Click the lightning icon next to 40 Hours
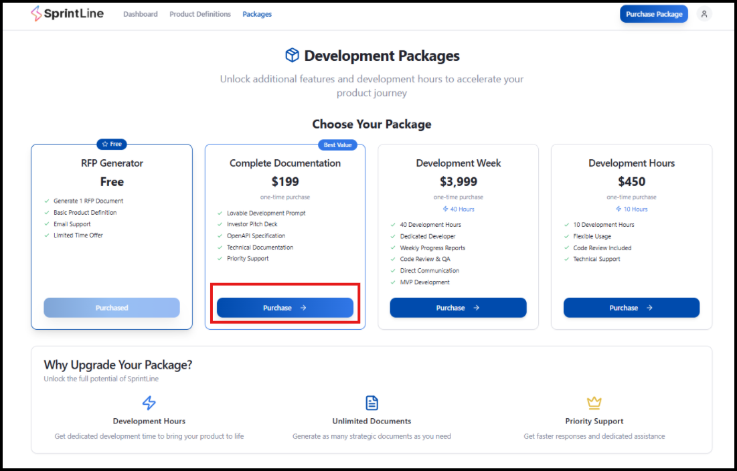 [445, 209]
